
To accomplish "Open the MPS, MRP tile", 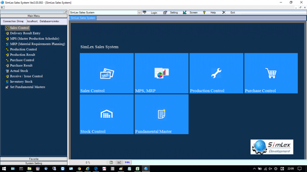I will [x=162, y=73].
